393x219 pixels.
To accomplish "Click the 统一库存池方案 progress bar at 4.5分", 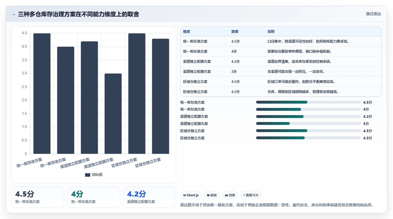I will pos(309,102).
